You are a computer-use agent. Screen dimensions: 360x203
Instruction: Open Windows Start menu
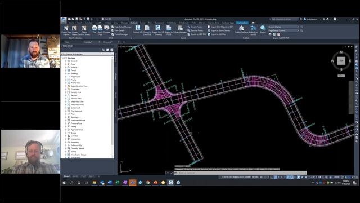point(64,183)
